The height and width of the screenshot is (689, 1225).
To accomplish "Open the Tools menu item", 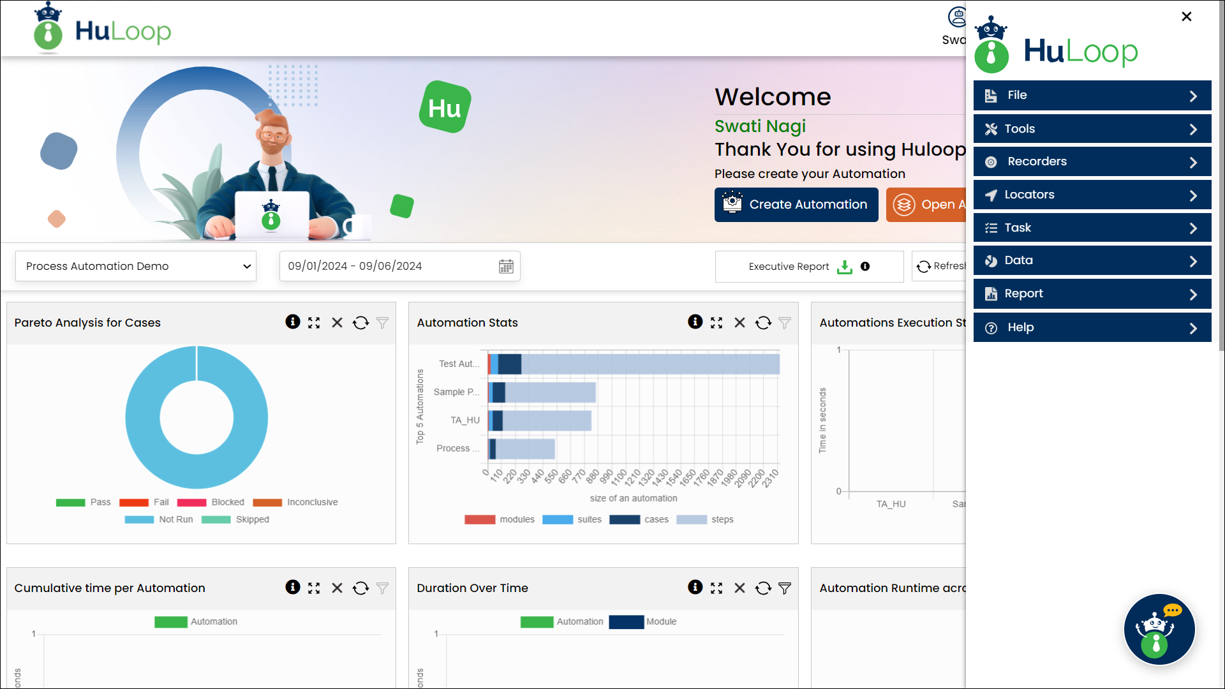I will click(x=1092, y=129).
